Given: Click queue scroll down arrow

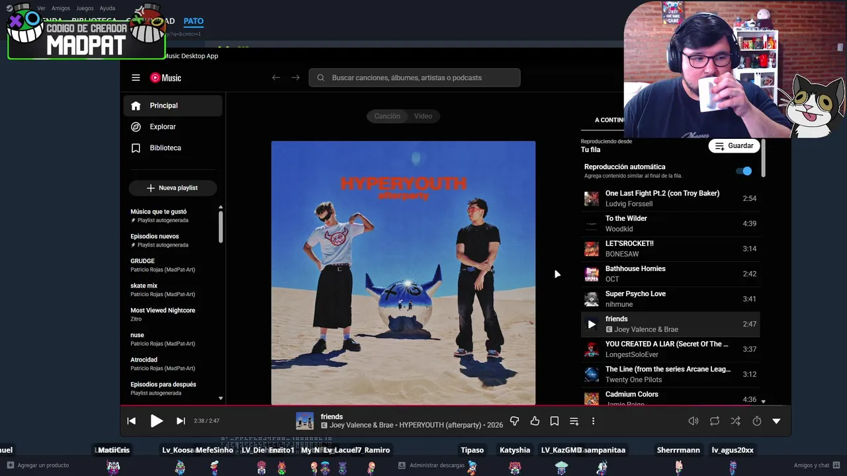Looking at the screenshot, I should [x=763, y=401].
